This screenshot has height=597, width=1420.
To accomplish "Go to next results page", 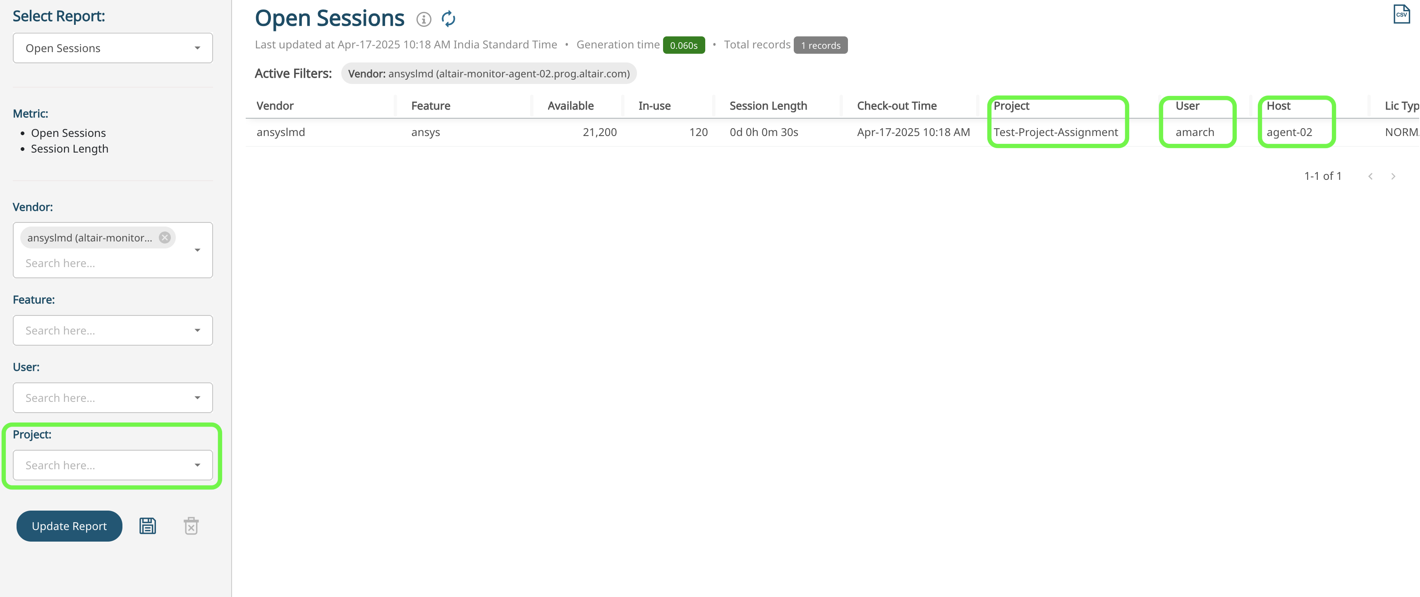I will tap(1393, 176).
